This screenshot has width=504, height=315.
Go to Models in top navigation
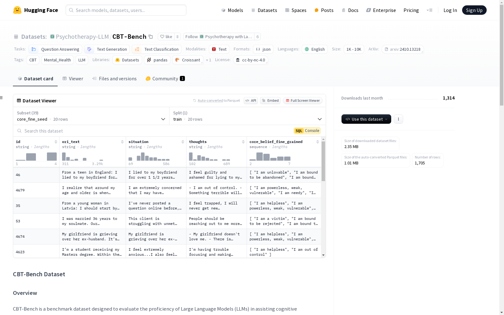point(232,10)
